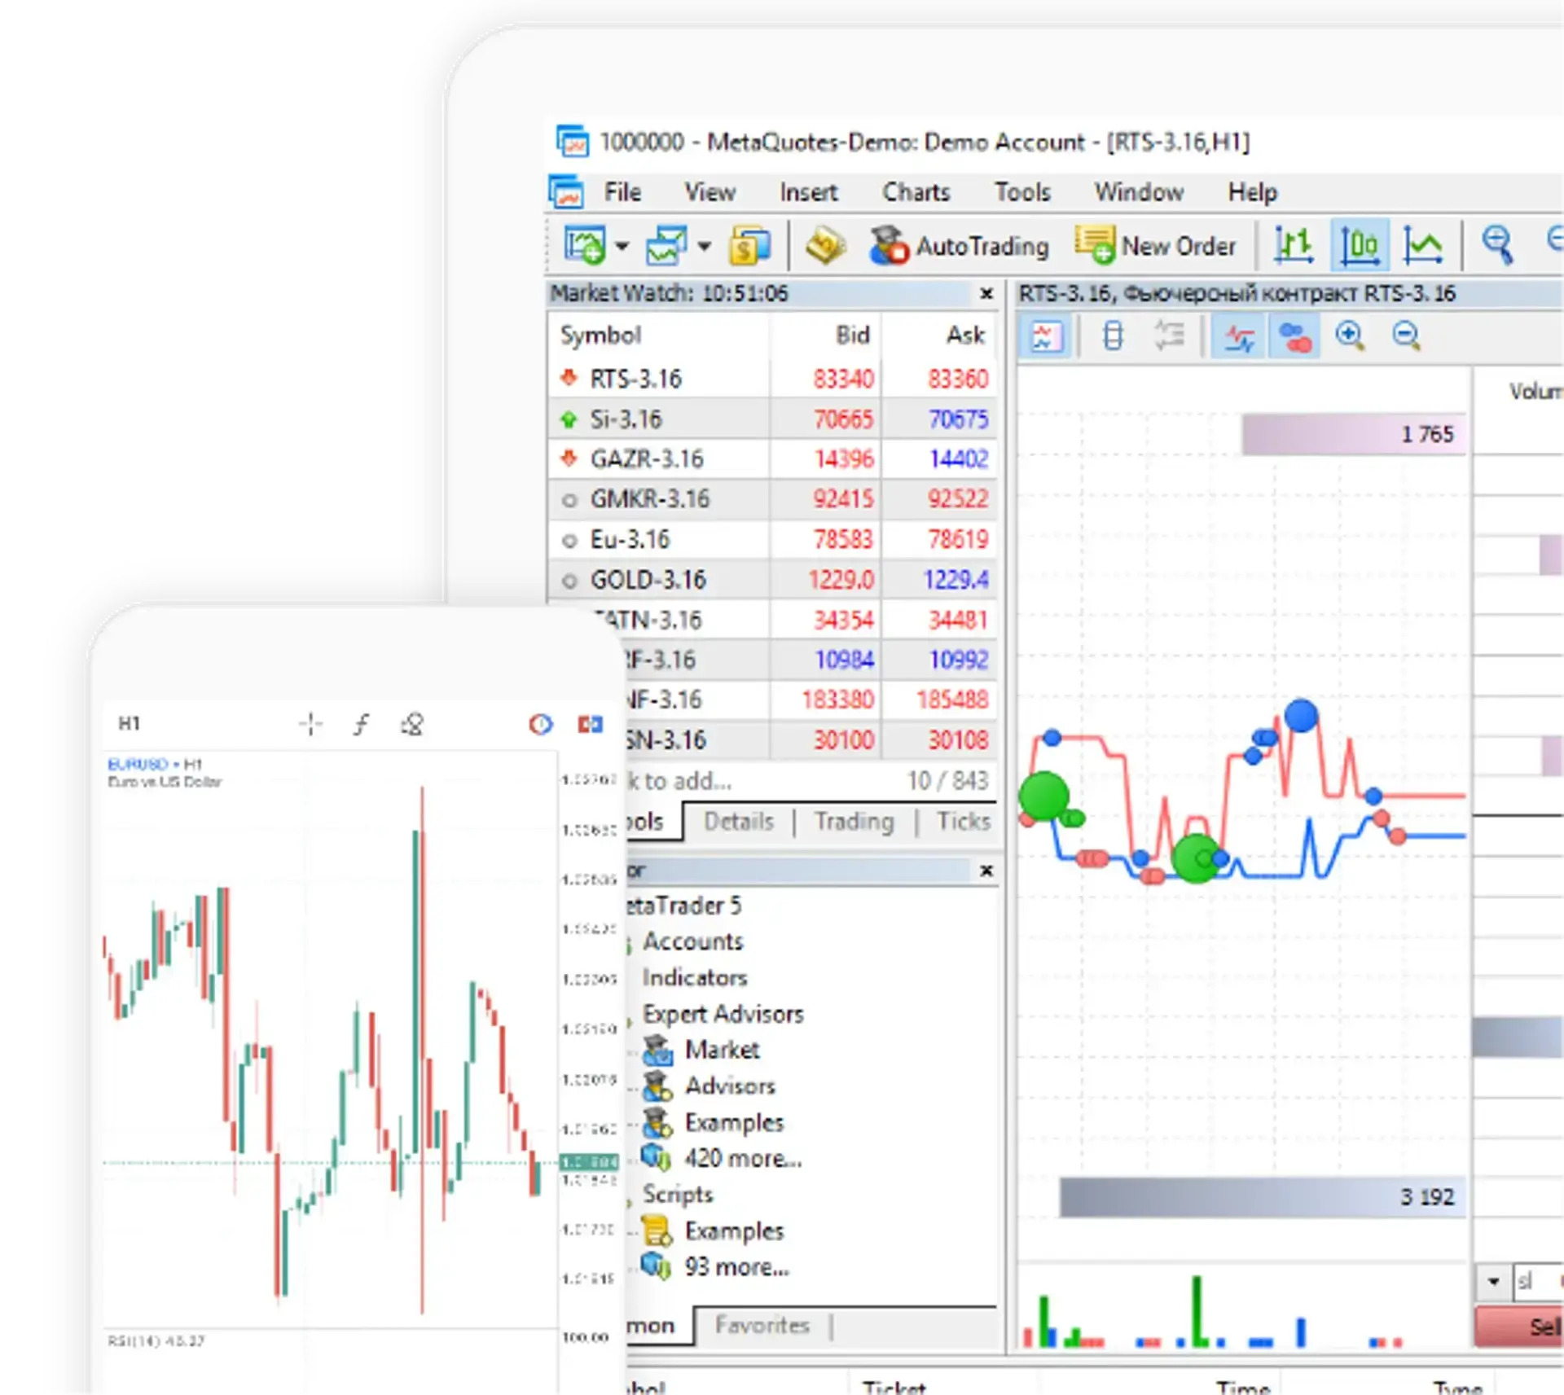Open the Charts menu
The height and width of the screenshot is (1395, 1564).
(916, 192)
